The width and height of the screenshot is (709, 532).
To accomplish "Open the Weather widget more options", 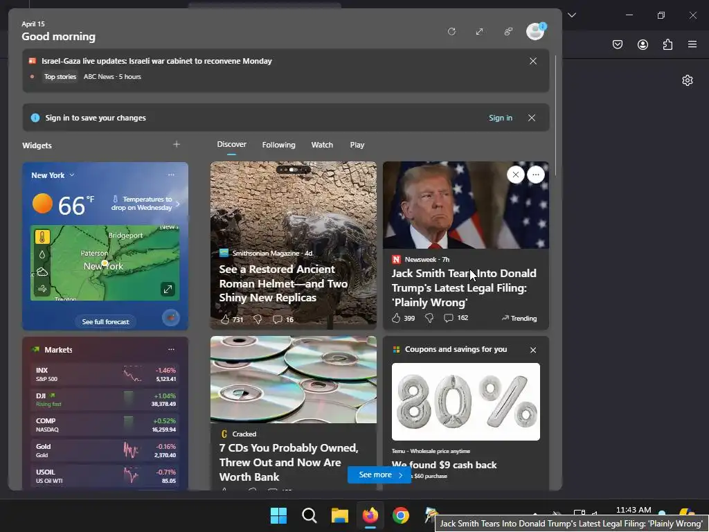I will pos(171,175).
